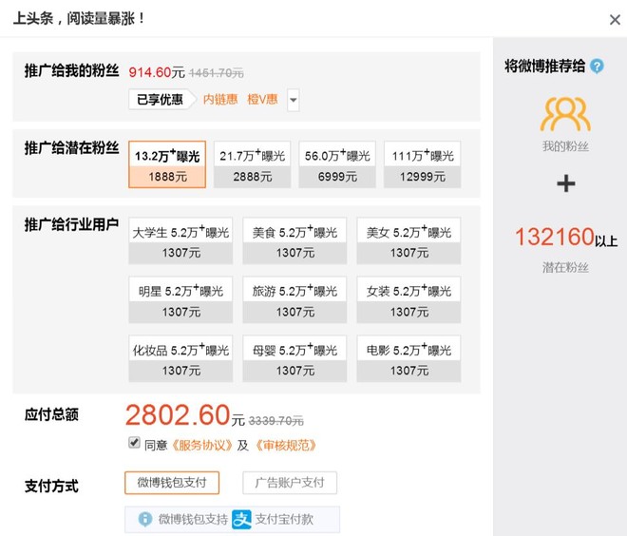
Task: Choose the 母婴 5.2万+曝光 industry option
Action: (x=294, y=358)
